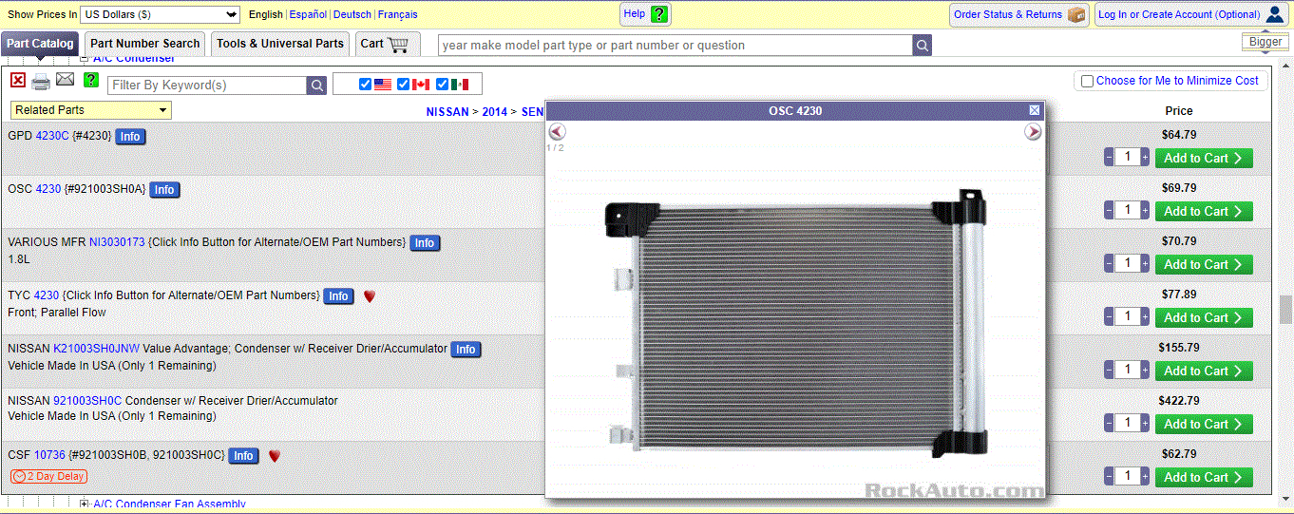Enable Choose for Me to Minimize Cost

point(1088,82)
